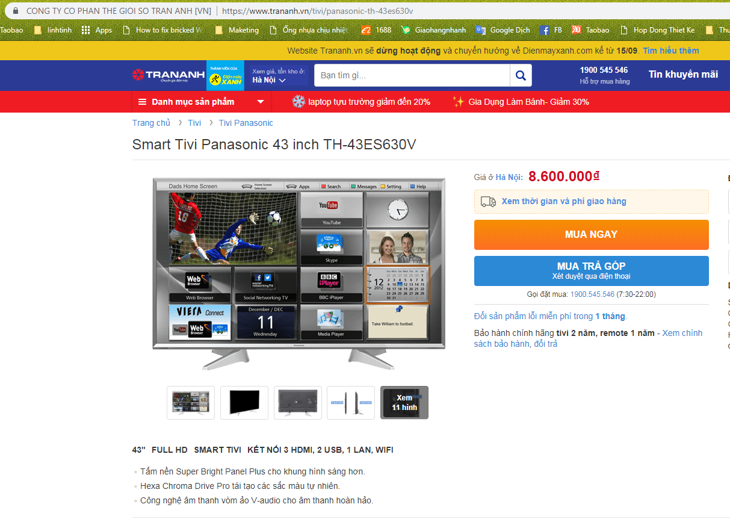Click the Apps grid bookmark icon
The height and width of the screenshot is (519, 730).
[86, 30]
